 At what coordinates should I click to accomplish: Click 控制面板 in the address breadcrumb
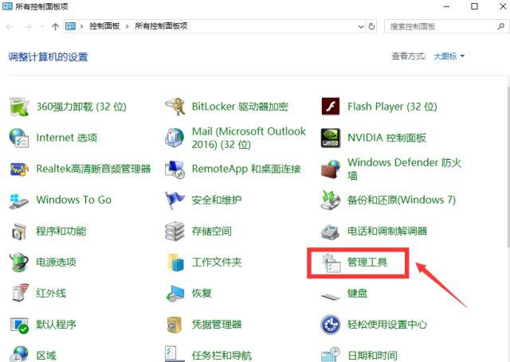tap(104, 26)
